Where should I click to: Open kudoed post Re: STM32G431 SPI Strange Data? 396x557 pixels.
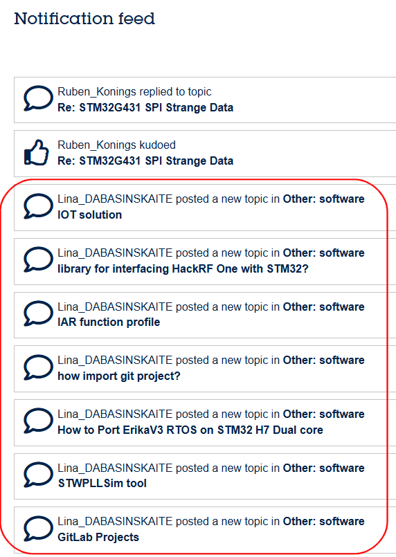(145, 161)
